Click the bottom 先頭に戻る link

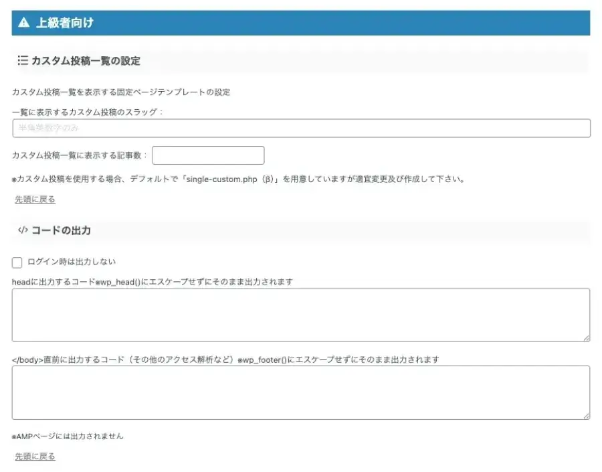click(34, 456)
